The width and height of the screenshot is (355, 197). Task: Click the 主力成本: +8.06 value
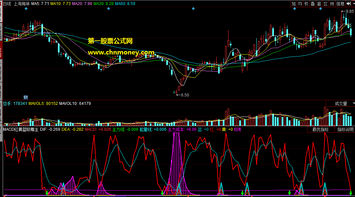click(x=182, y=129)
